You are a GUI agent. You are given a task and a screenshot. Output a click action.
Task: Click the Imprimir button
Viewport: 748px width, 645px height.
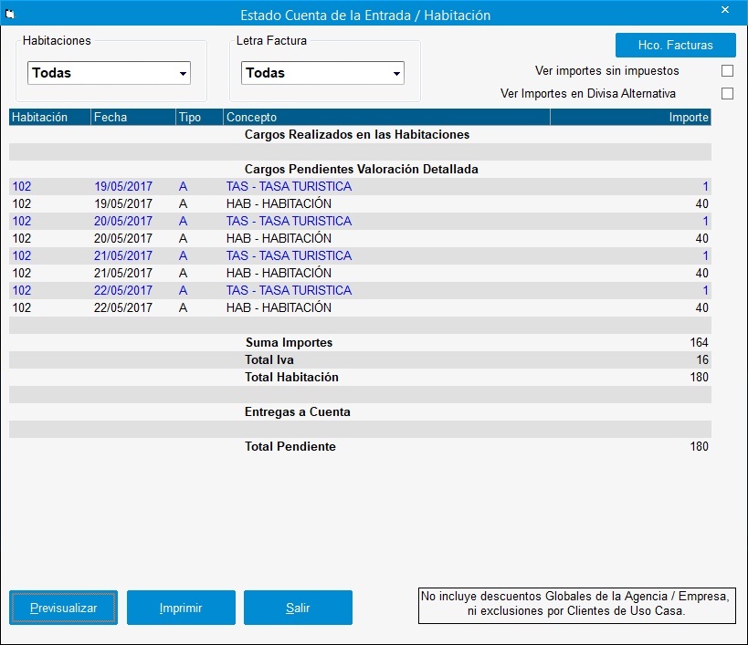[181, 608]
